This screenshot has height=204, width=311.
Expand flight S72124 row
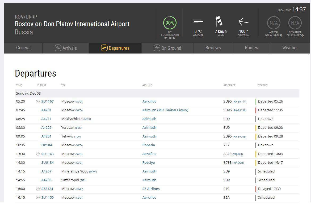click(38, 189)
